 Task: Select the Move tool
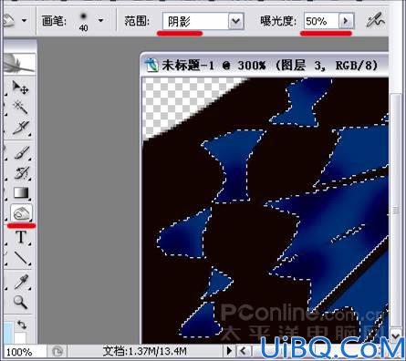point(20,88)
